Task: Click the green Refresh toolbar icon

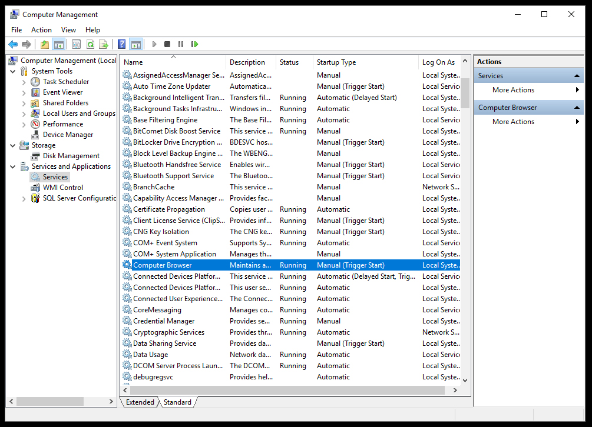Action: click(90, 45)
